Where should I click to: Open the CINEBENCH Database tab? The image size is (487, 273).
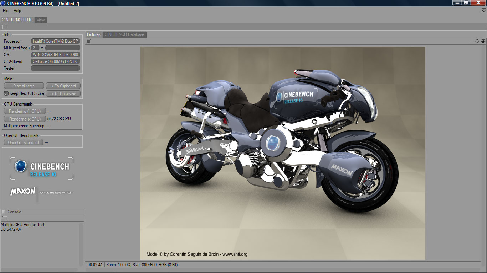(x=124, y=34)
